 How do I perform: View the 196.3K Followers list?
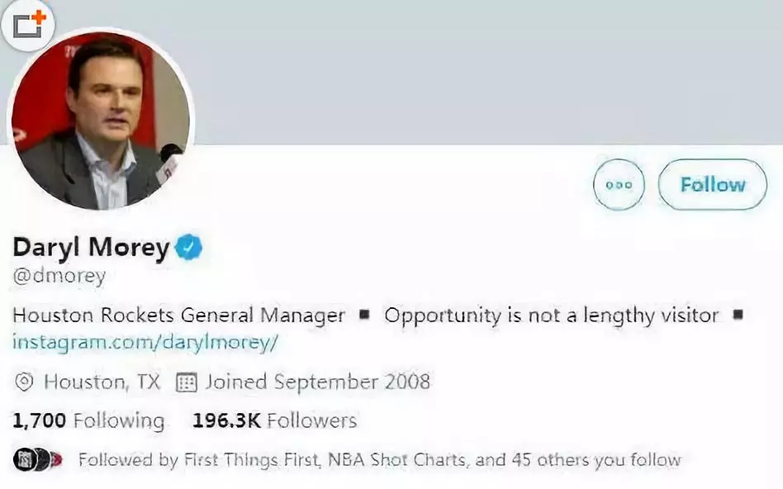coord(274,420)
